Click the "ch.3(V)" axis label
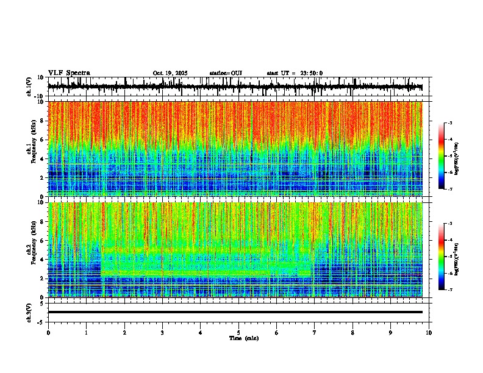 [29, 313]
